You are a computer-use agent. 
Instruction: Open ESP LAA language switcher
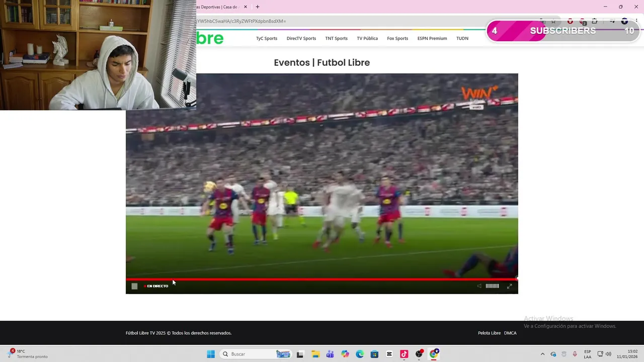(x=588, y=354)
